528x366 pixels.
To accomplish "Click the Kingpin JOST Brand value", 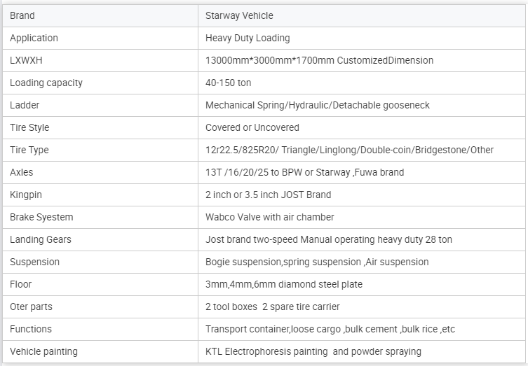I will point(269,195).
